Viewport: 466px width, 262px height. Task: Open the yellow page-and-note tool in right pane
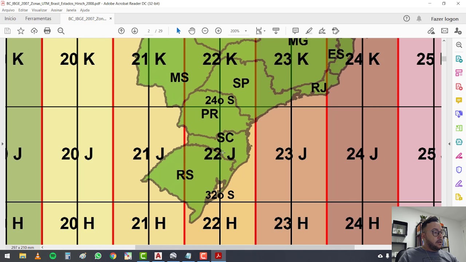(x=459, y=197)
